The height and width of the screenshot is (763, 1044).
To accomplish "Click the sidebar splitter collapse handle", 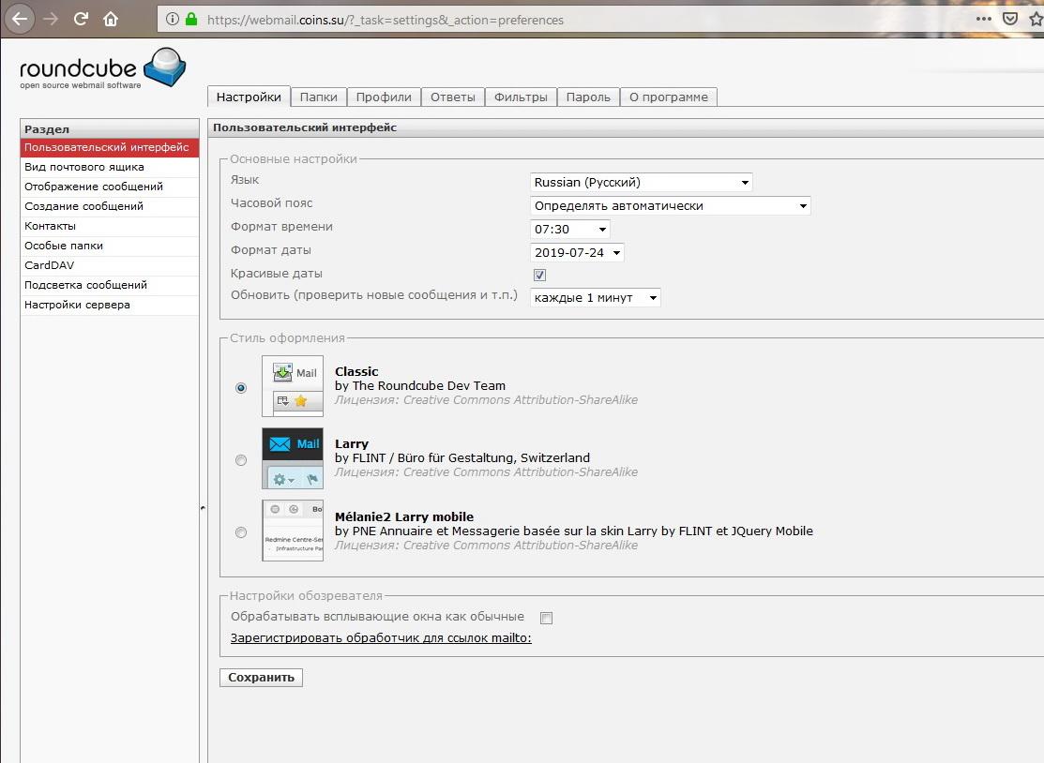I will pyautogui.click(x=203, y=508).
